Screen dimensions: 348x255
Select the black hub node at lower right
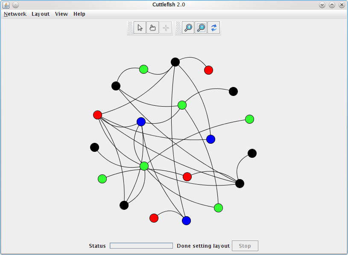(240, 183)
